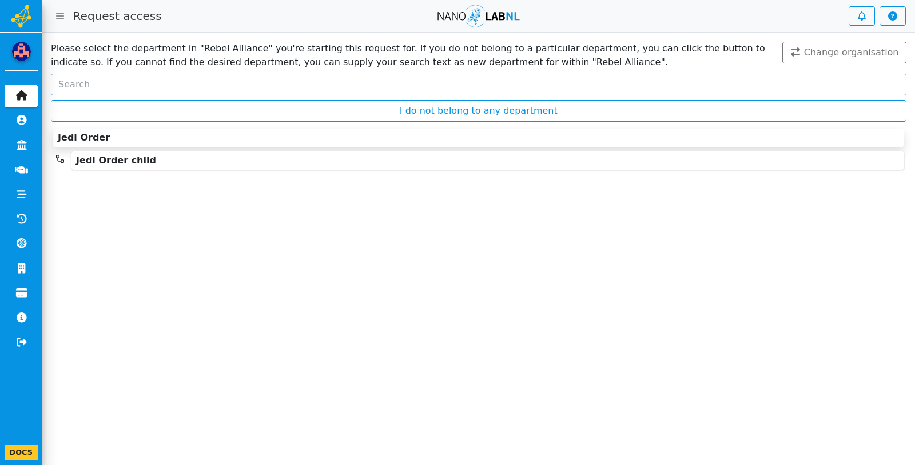Image resolution: width=915 pixels, height=465 pixels.
Task: Open the Home page from sidebar
Action: click(x=21, y=96)
